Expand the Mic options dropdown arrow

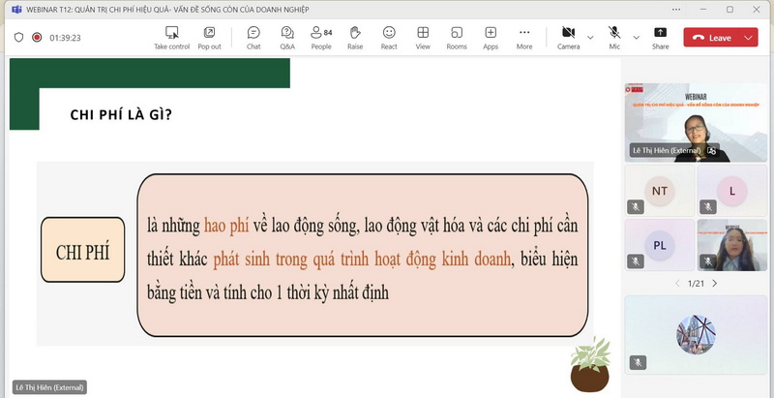636,38
